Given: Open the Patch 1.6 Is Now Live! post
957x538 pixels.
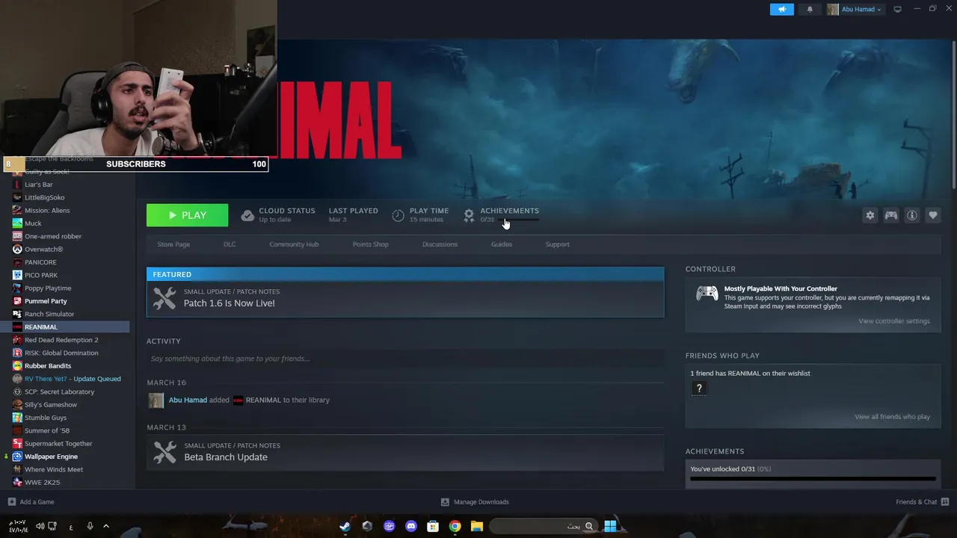Looking at the screenshot, I should [405, 299].
